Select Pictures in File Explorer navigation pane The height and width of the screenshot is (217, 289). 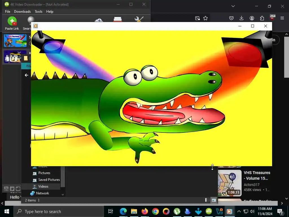tap(44, 173)
